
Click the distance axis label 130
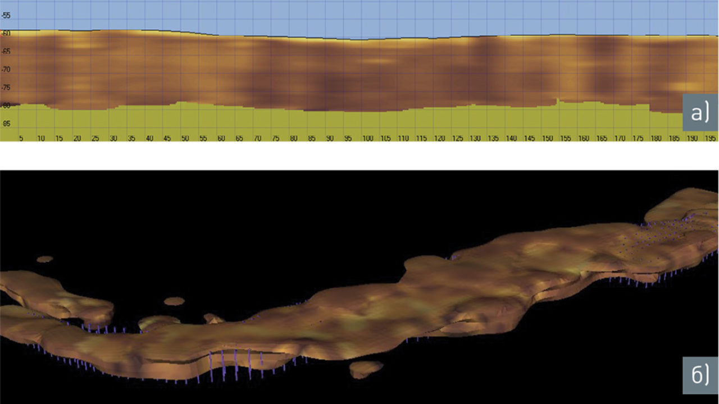tap(475, 138)
